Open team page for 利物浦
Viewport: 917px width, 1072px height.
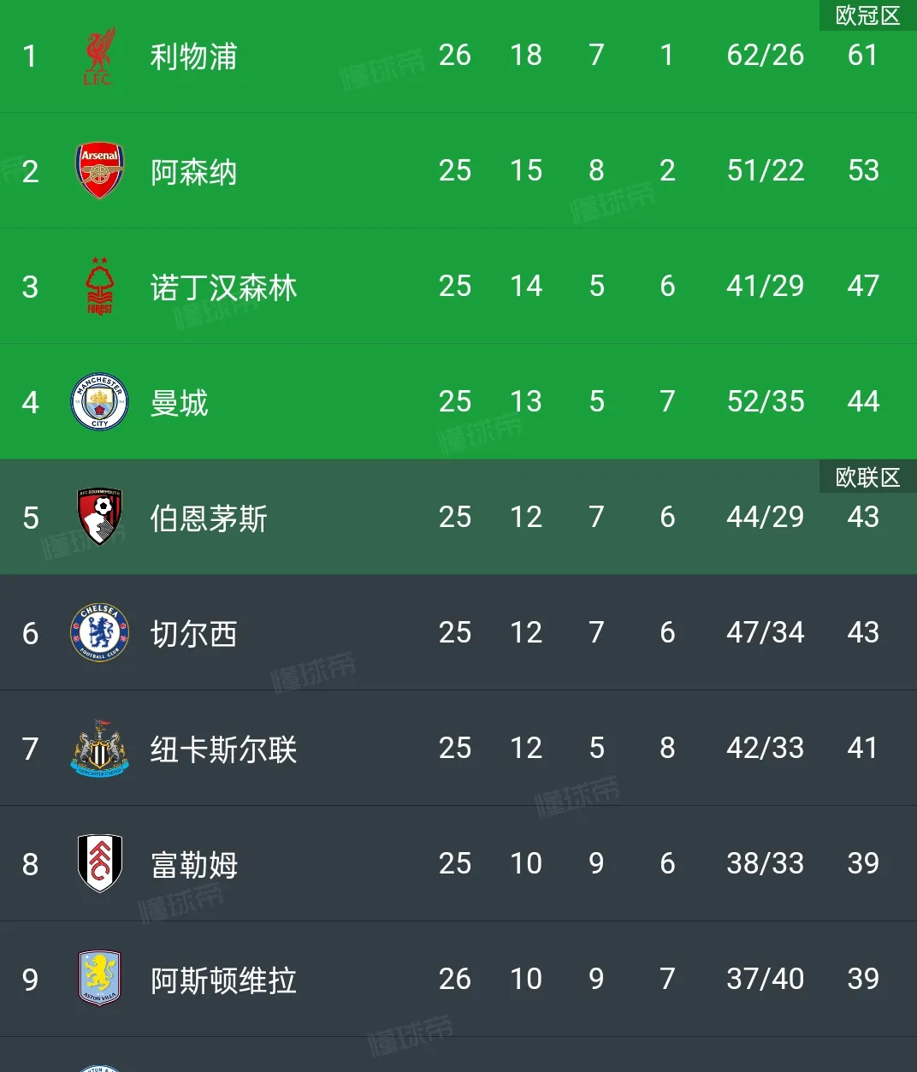tap(193, 56)
